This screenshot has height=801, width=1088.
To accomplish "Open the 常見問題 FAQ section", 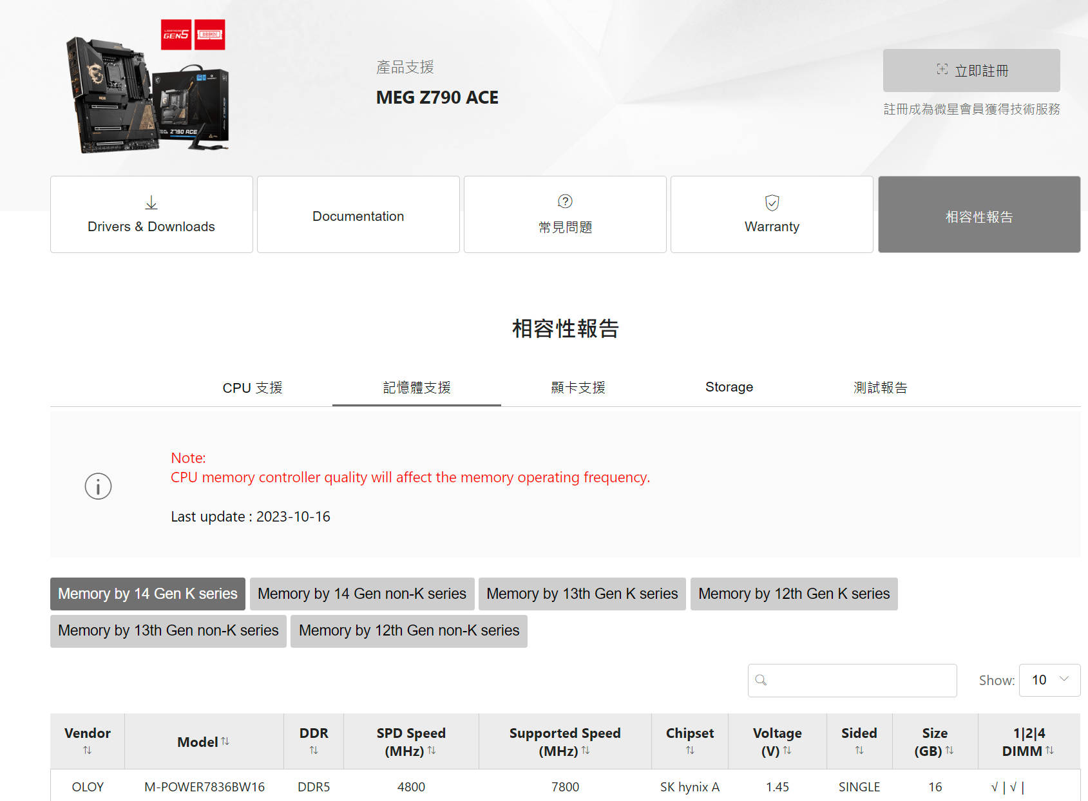I will 565,214.
